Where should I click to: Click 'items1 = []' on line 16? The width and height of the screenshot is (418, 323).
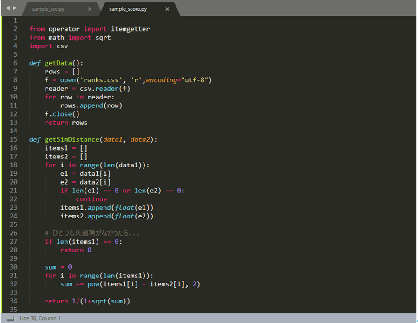pos(66,148)
